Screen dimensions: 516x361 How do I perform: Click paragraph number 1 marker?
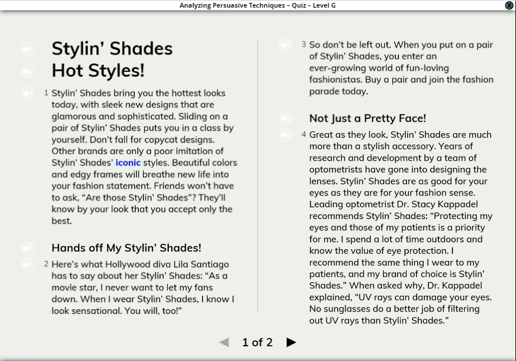pos(46,92)
